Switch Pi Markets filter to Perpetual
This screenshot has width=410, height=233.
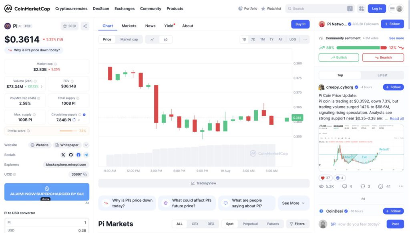(x=250, y=224)
